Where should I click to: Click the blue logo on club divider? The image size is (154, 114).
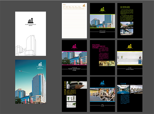(102, 82)
